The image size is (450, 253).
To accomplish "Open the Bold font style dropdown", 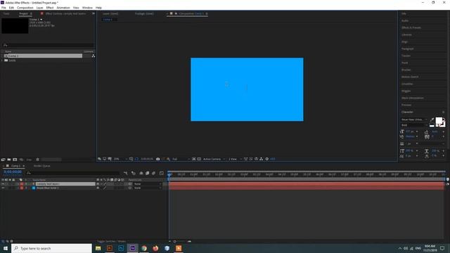I will point(414,125).
